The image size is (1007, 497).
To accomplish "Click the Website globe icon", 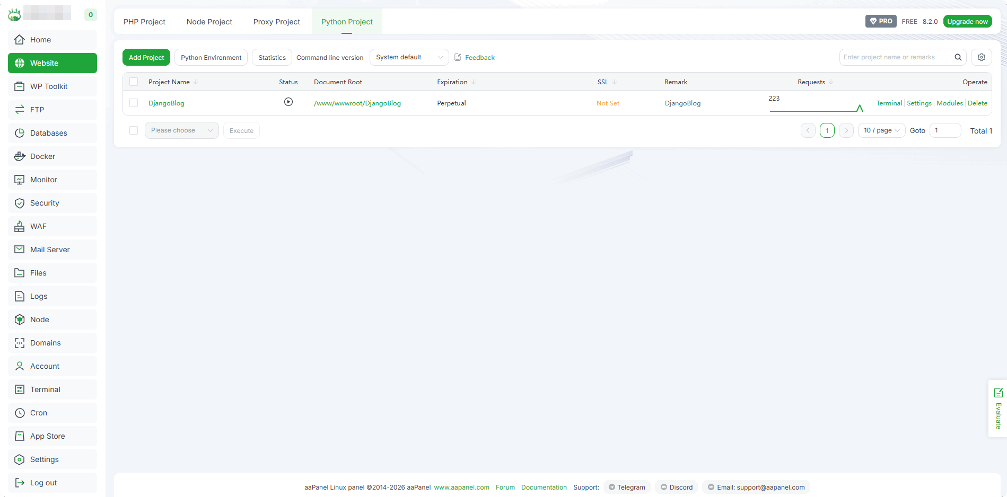I will click(20, 63).
